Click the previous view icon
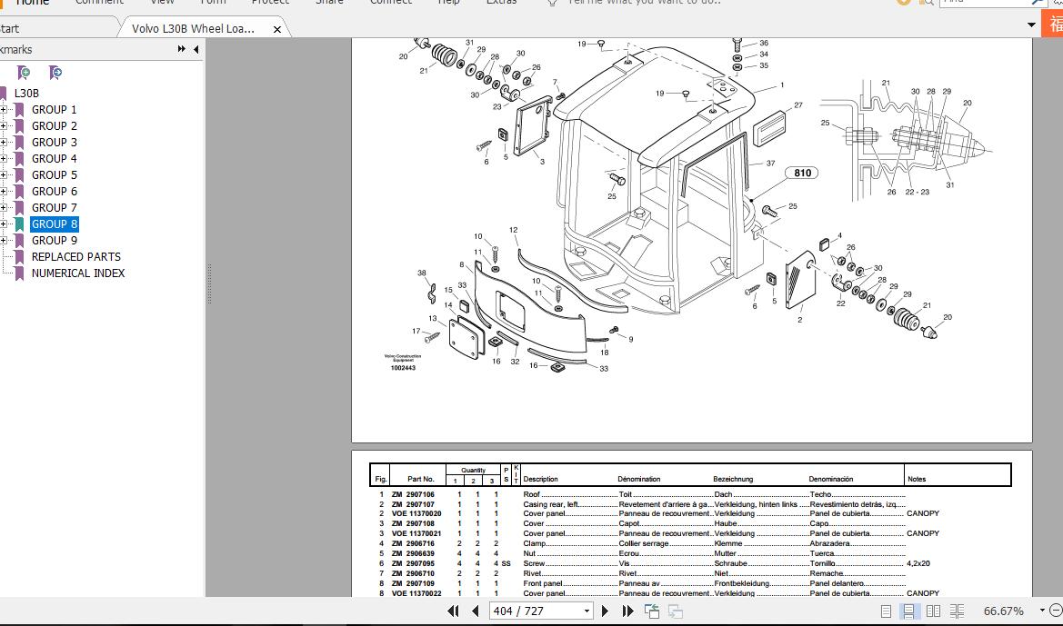Screen dimensions: 1063x626 652,611
